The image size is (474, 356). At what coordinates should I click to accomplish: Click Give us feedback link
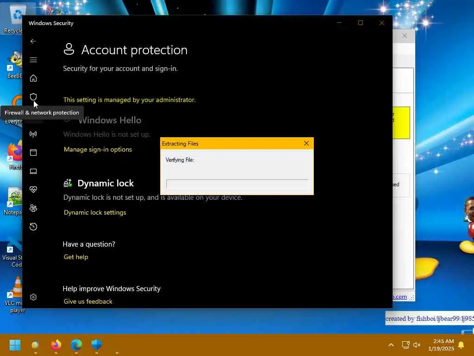(x=88, y=301)
